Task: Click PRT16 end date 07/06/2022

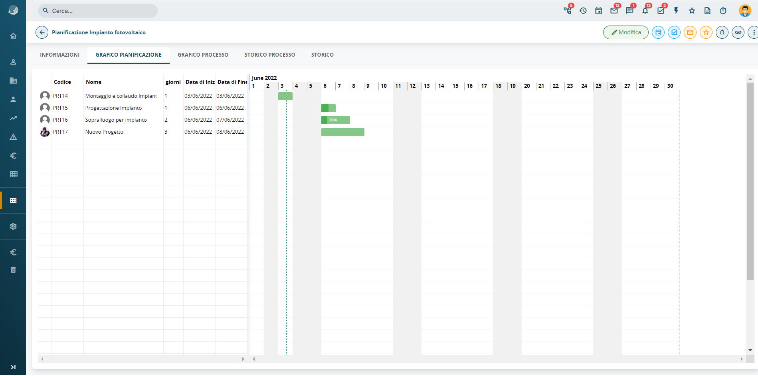Action: pyautogui.click(x=230, y=120)
